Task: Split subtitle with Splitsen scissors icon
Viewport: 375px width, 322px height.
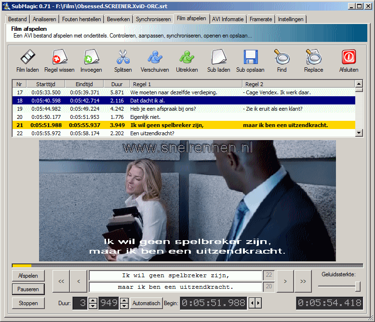Action: click(123, 57)
